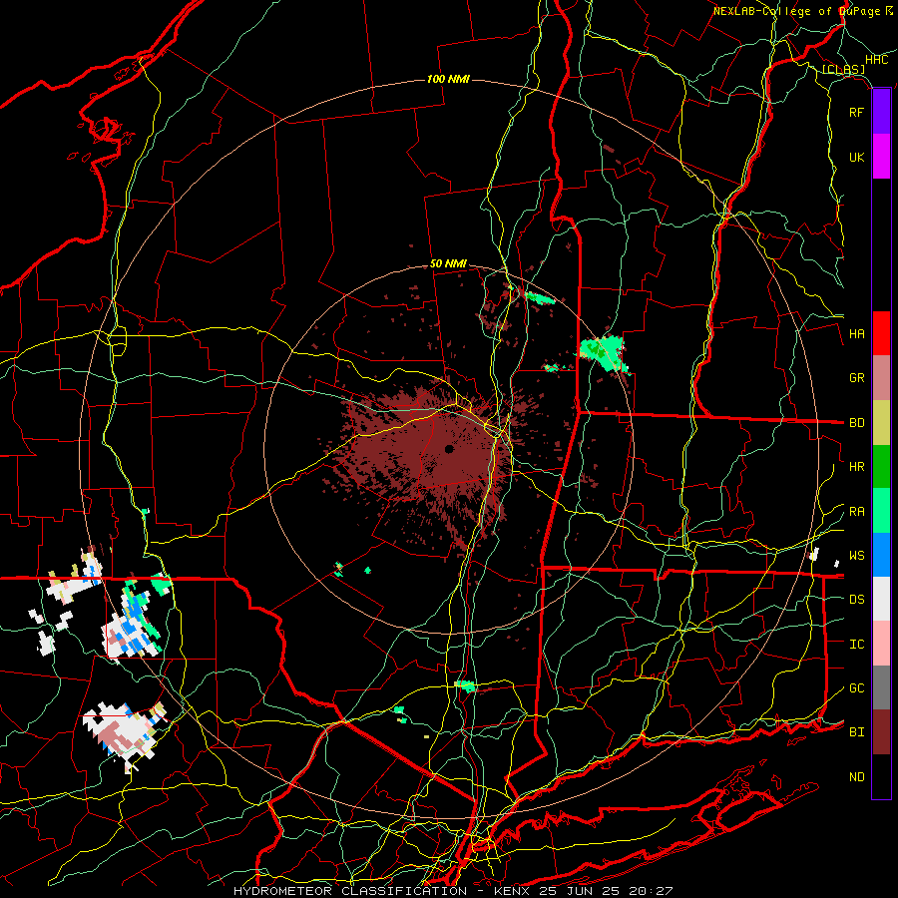Click the IC ice crystals pink swatch

881,644
